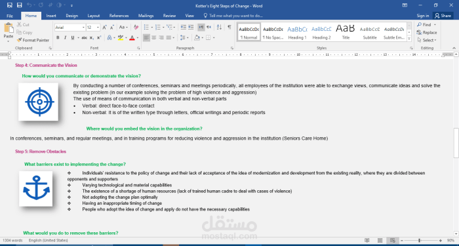Expand the Find dropdown arrow
Viewport: 459px width, 246px height.
point(435,25)
